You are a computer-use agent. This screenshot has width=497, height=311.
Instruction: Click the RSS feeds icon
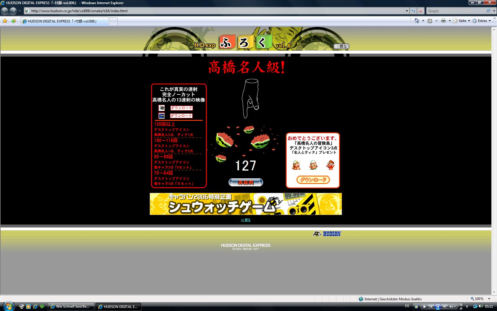click(x=430, y=21)
